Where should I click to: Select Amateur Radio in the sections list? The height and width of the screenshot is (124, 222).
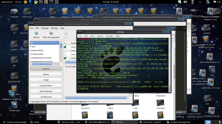37,51
